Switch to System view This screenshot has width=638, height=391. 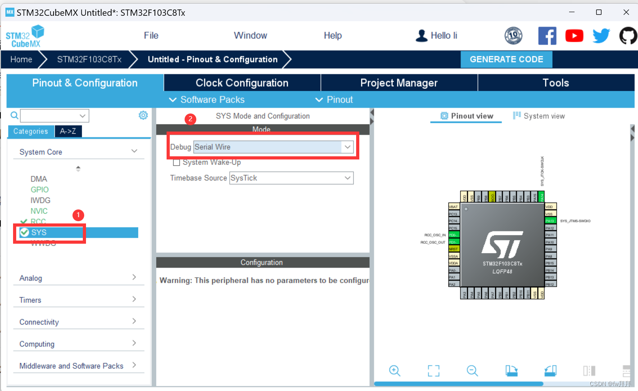[539, 116]
